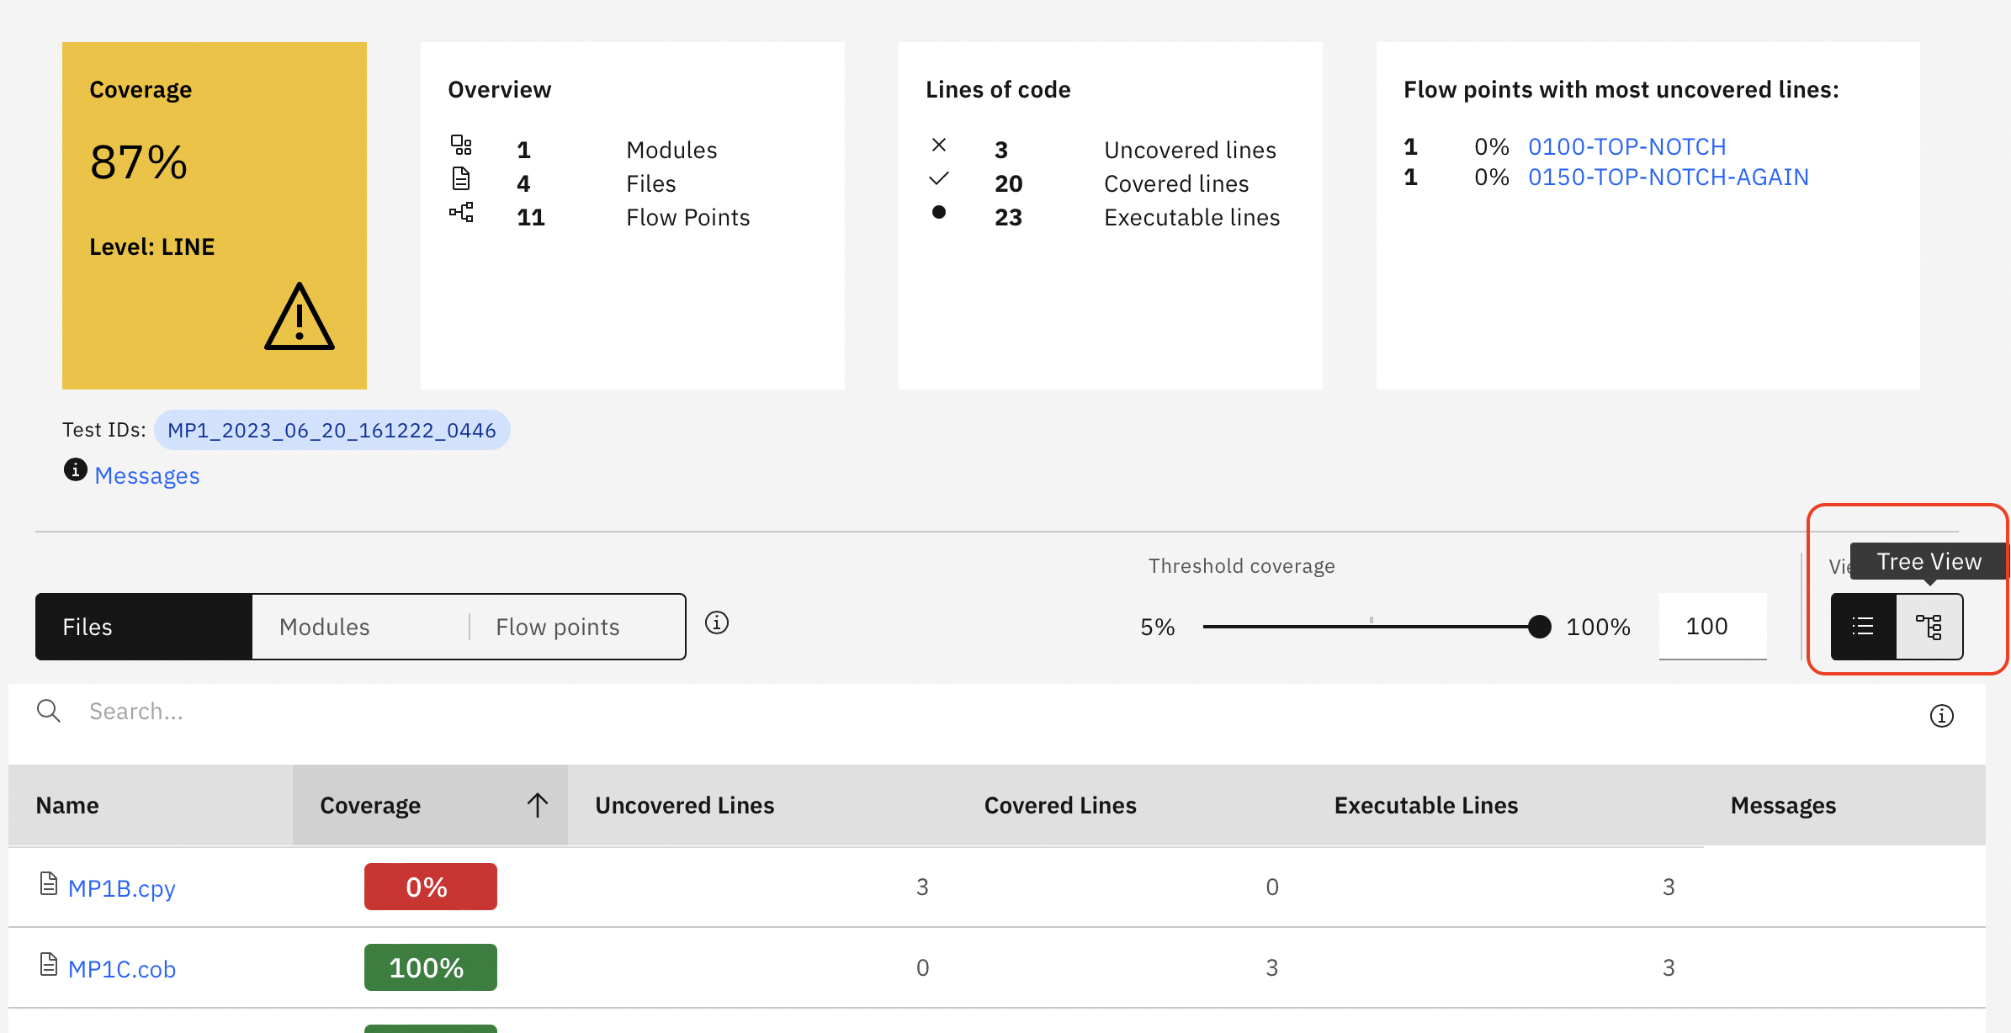The image size is (2011, 1033).
Task: Select the Files filter tab
Action: tap(88, 626)
